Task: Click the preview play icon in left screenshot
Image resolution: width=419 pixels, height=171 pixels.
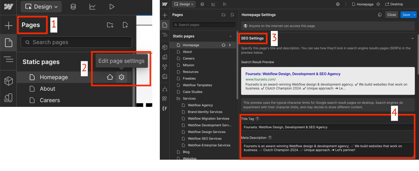Action: point(112,7)
